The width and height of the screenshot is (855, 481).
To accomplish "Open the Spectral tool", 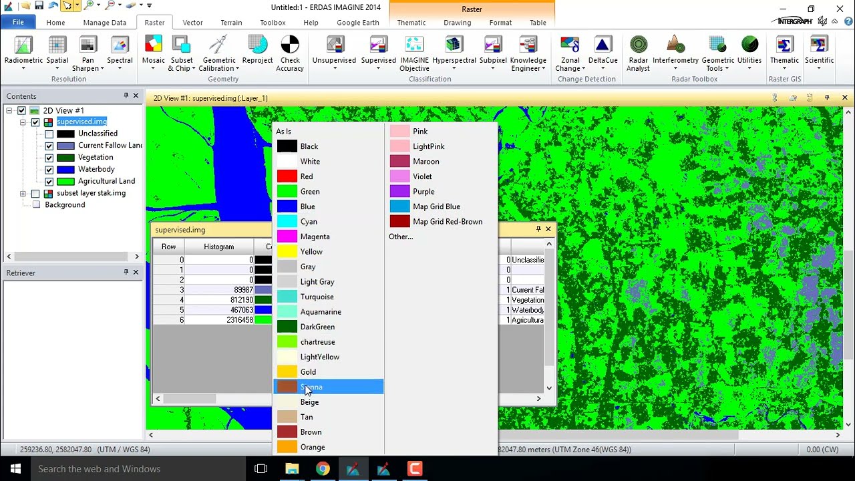I will [x=120, y=52].
